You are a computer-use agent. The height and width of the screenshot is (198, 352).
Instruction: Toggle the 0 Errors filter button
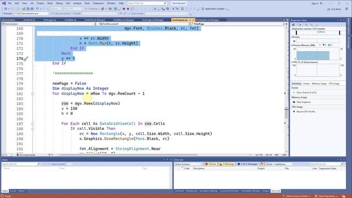pyautogui.click(x=211, y=164)
